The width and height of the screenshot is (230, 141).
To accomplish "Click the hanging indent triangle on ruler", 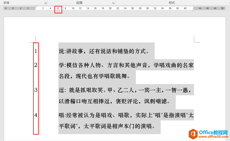I will point(58,9).
